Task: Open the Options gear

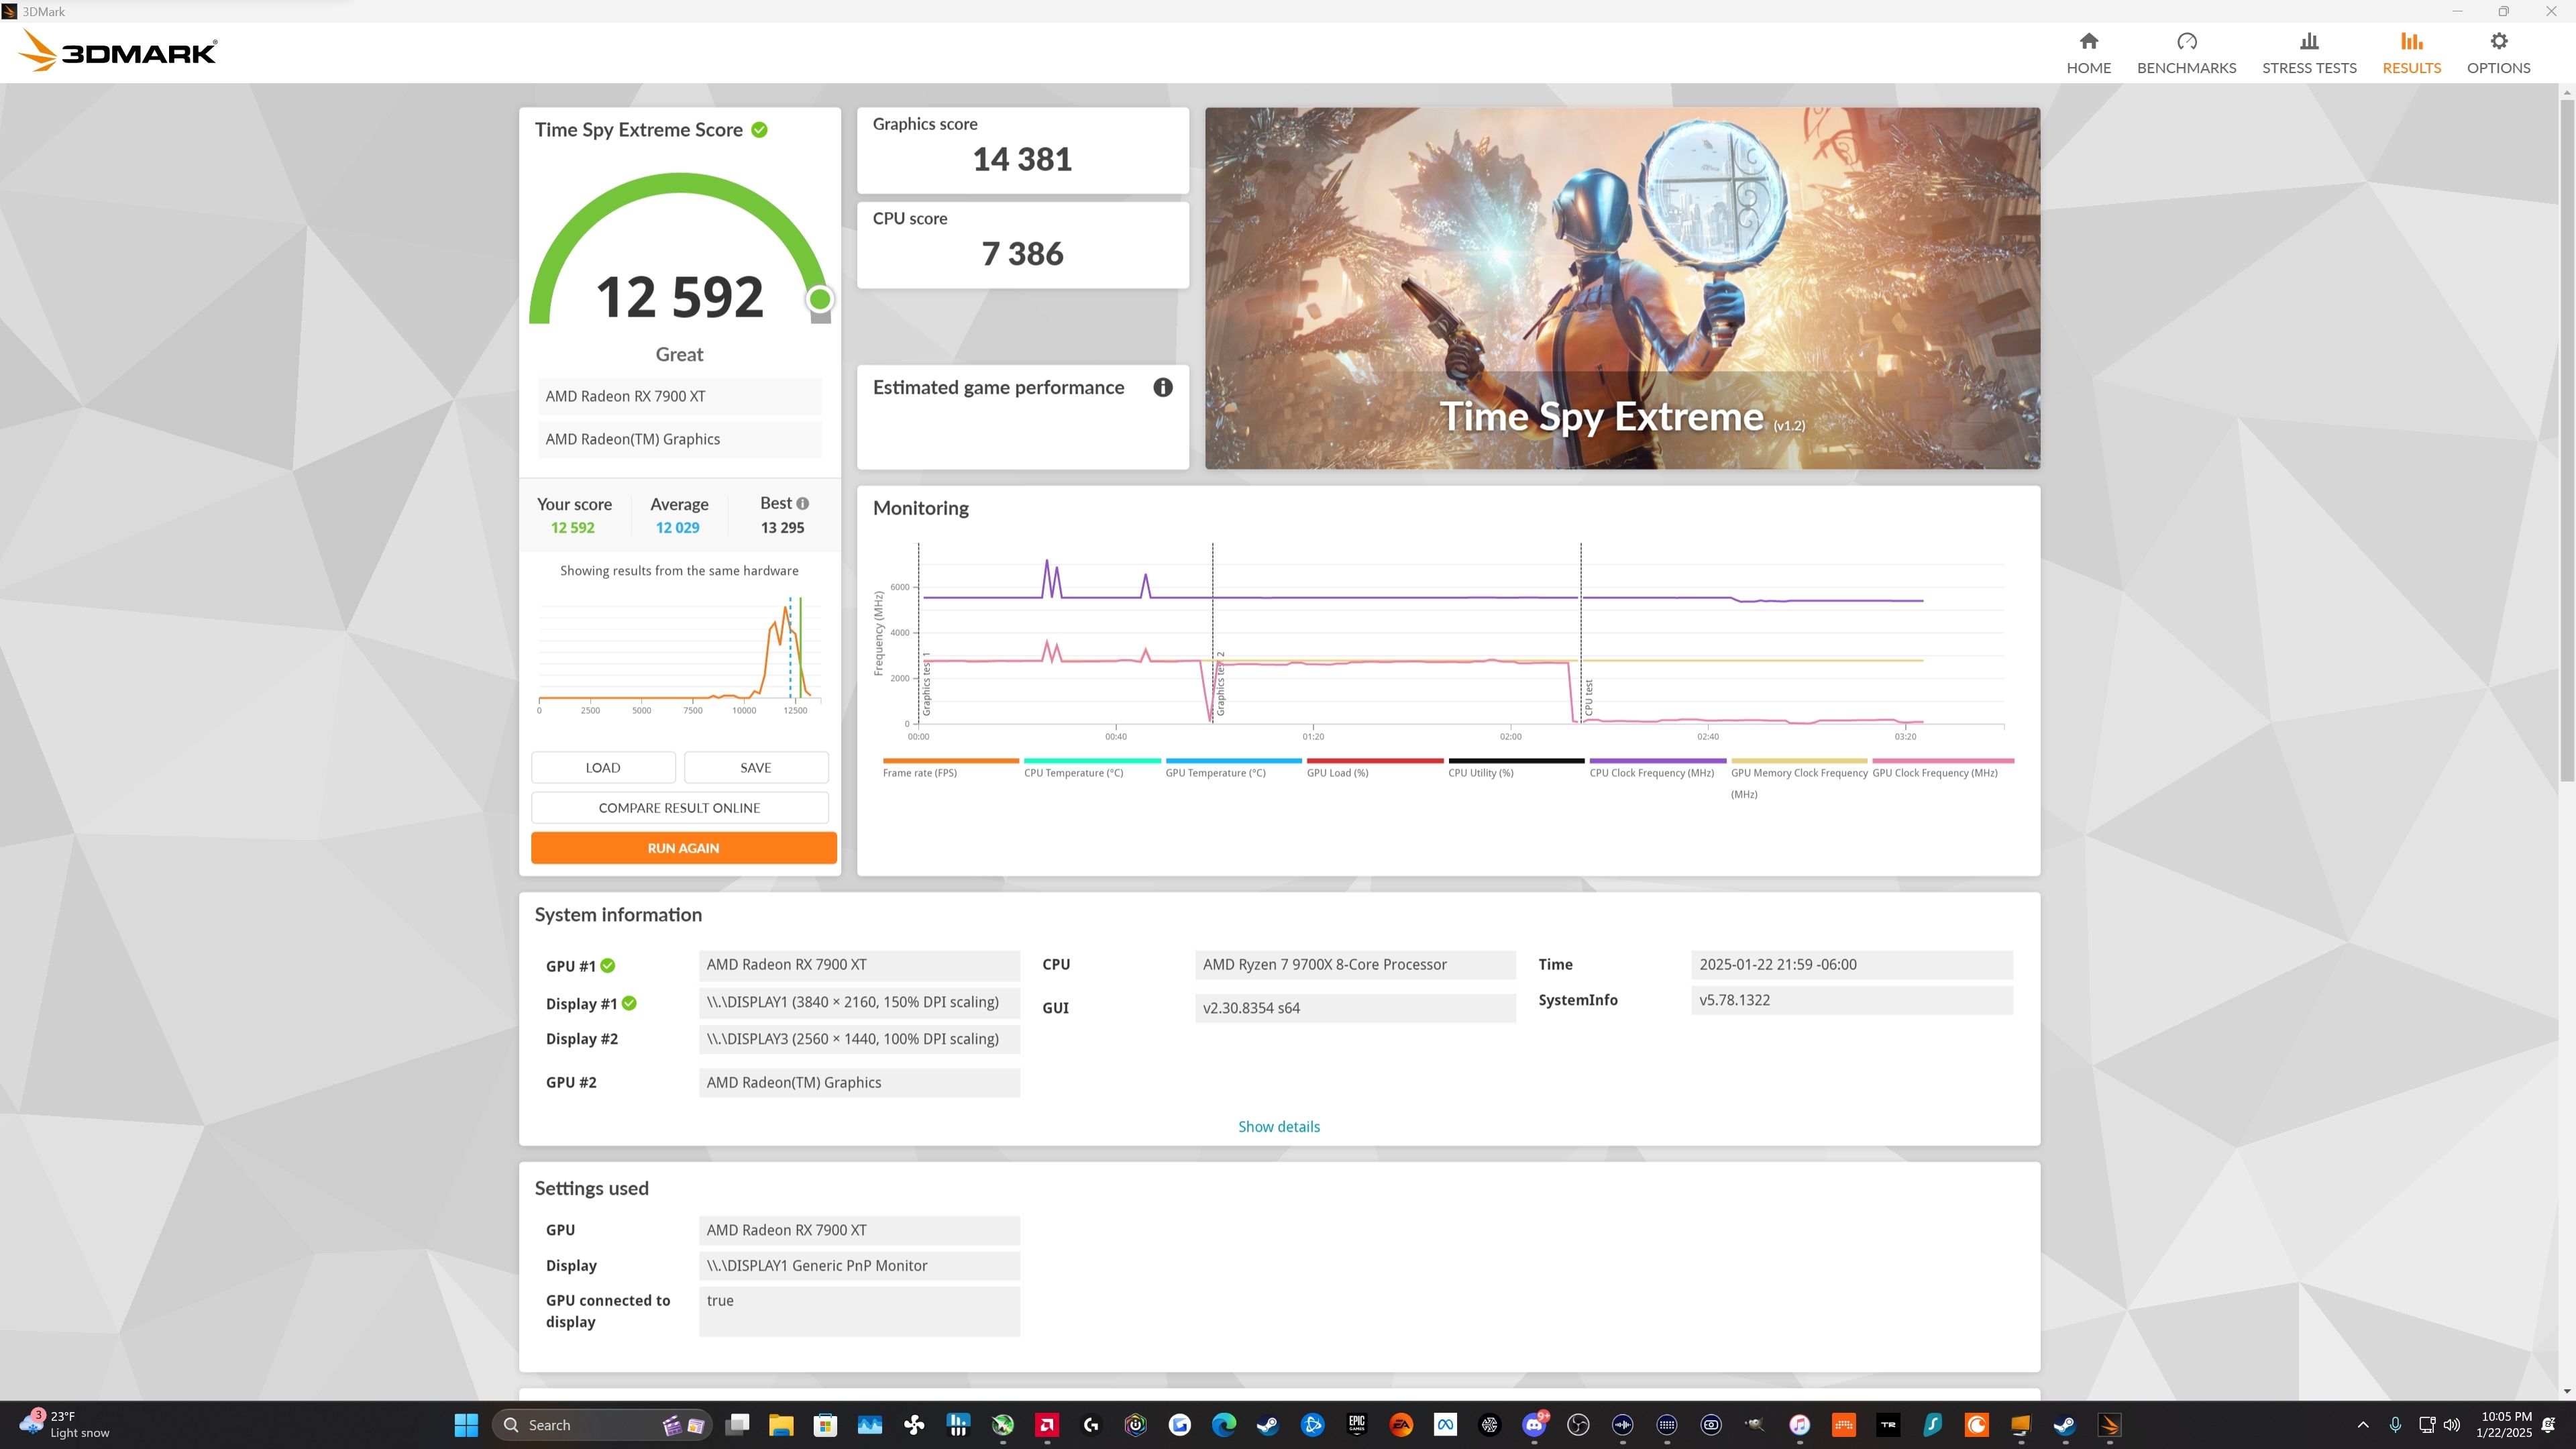Action: click(2498, 41)
